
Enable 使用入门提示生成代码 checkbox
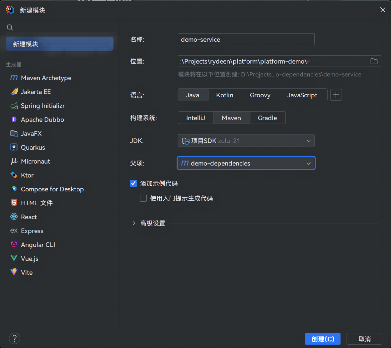[x=143, y=198]
